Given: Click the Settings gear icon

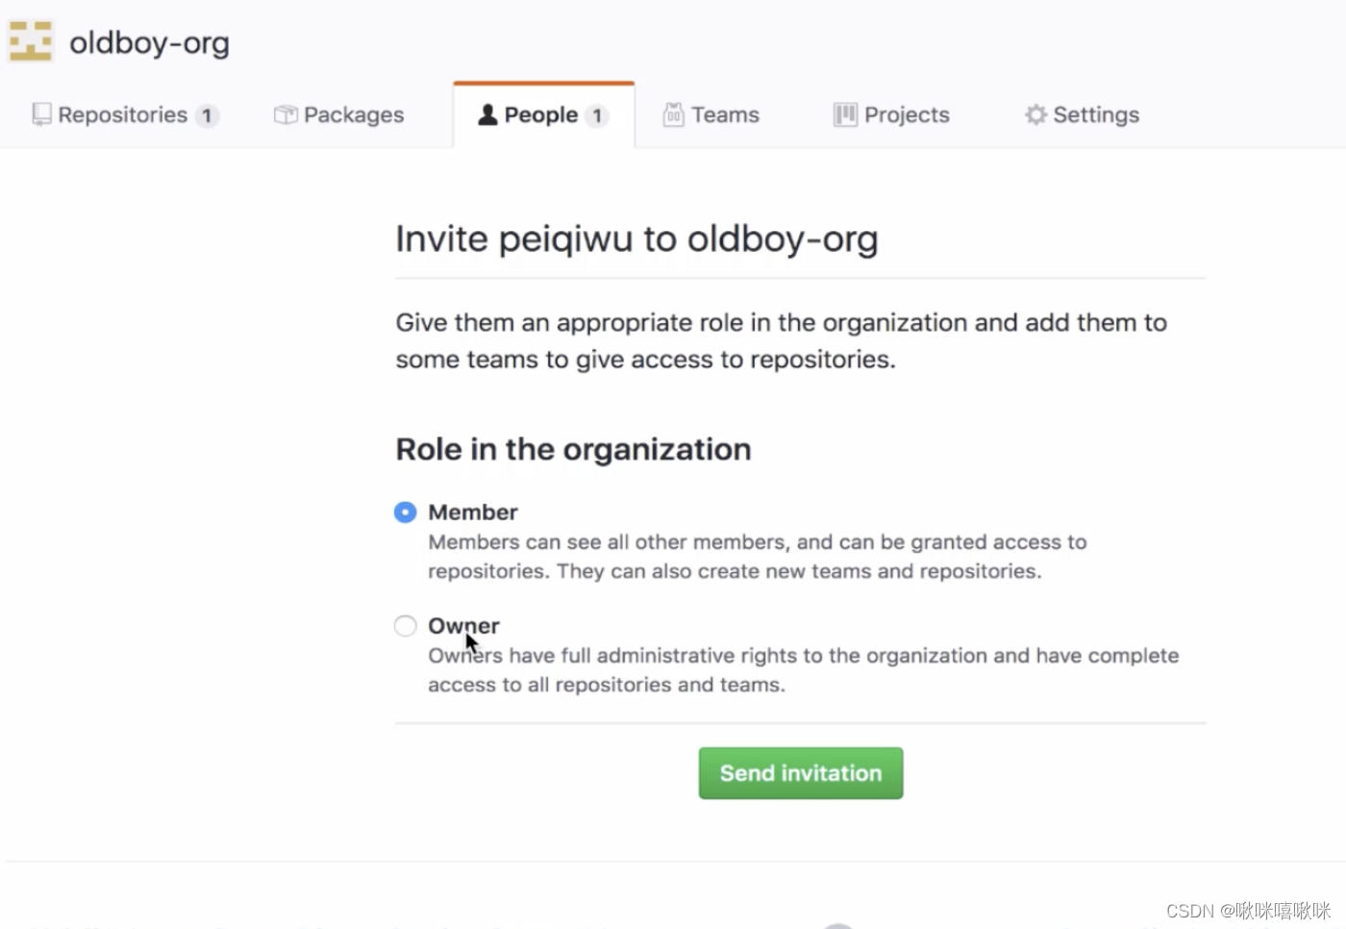Looking at the screenshot, I should coord(1035,114).
